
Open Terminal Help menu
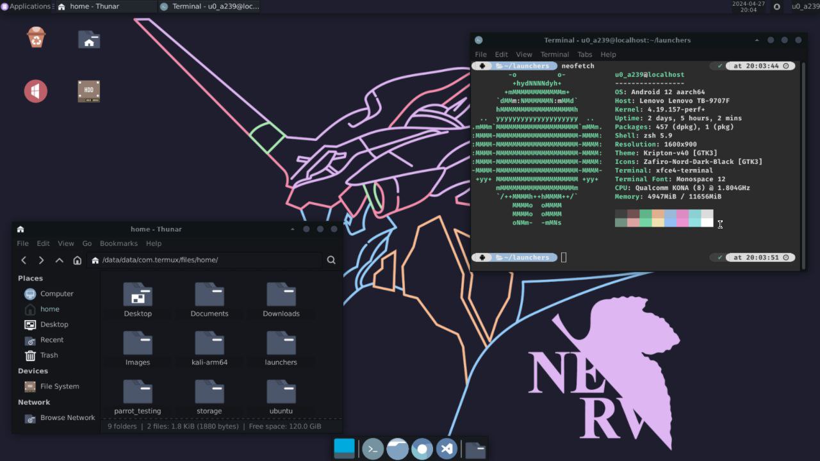click(608, 54)
